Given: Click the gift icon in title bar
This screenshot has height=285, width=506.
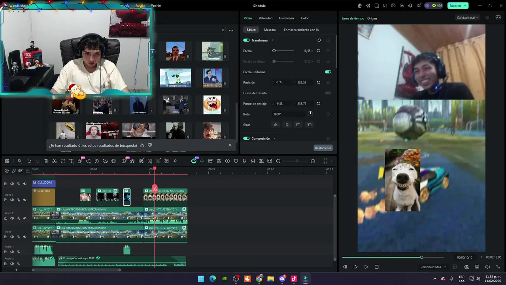Looking at the screenshot, I should 360,6.
